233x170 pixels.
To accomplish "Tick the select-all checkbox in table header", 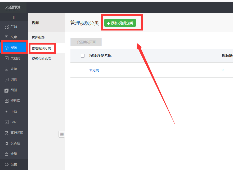I will tap(83, 56).
